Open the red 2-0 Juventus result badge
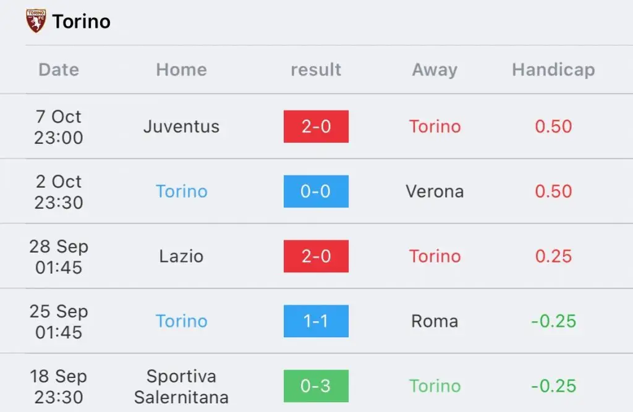This screenshot has height=412, width=633. 316,126
